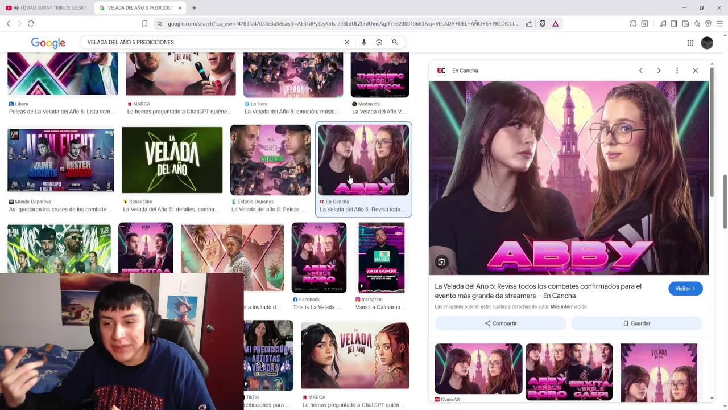Screen dimensions: 728x410
Task: Bookmark this page with the bookmark icon
Action: click(144, 24)
